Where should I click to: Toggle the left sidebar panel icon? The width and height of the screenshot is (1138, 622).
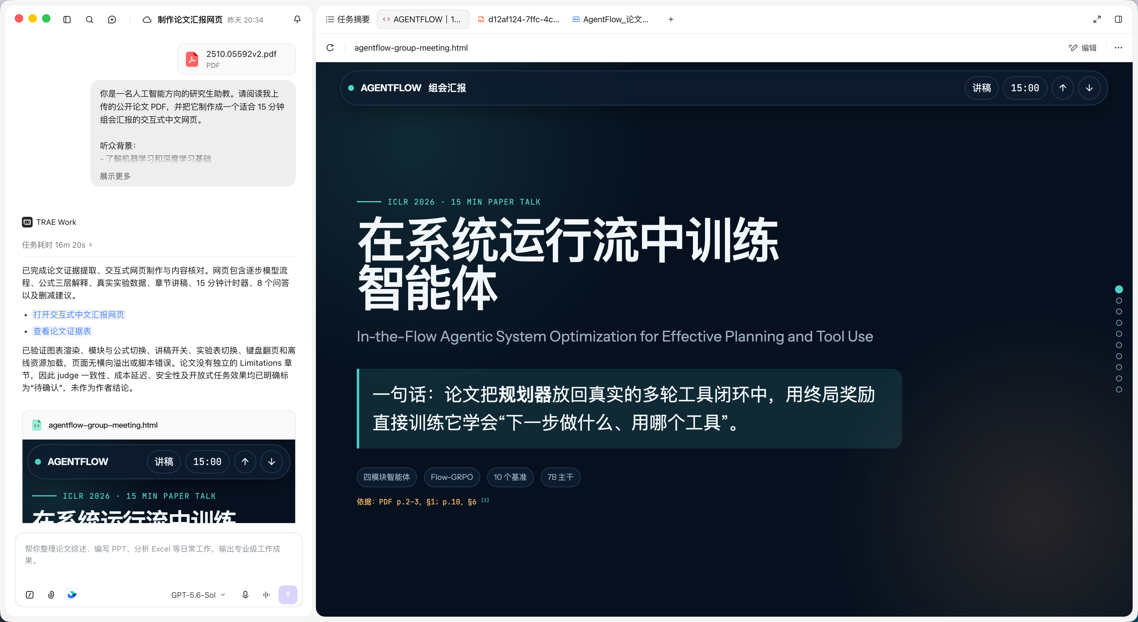tap(67, 20)
